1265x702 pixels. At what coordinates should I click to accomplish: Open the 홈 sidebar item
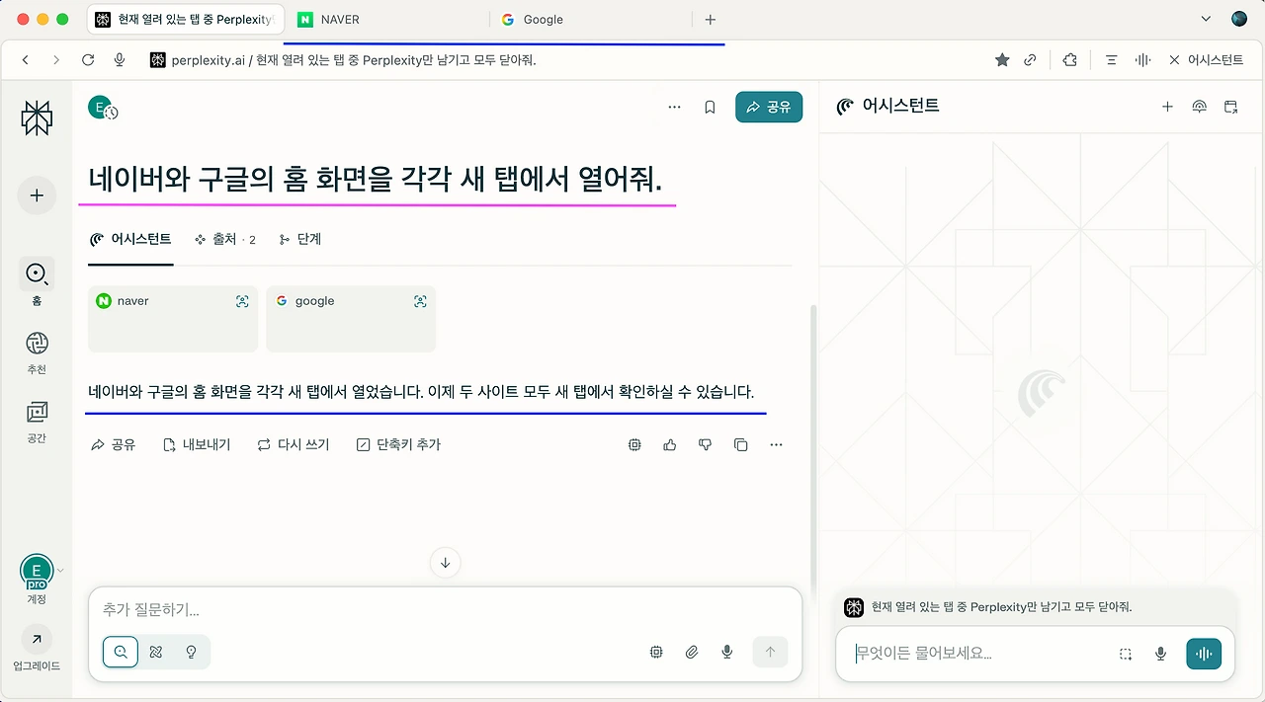click(x=37, y=281)
